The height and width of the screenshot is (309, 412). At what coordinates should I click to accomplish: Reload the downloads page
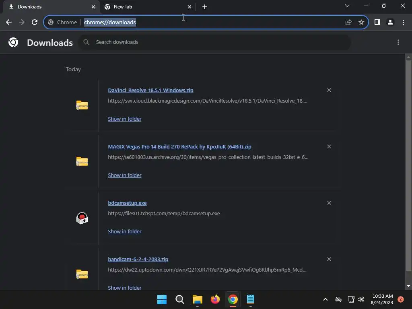click(35, 22)
